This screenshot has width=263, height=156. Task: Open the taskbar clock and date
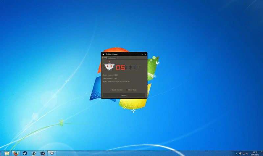[x=255, y=153]
